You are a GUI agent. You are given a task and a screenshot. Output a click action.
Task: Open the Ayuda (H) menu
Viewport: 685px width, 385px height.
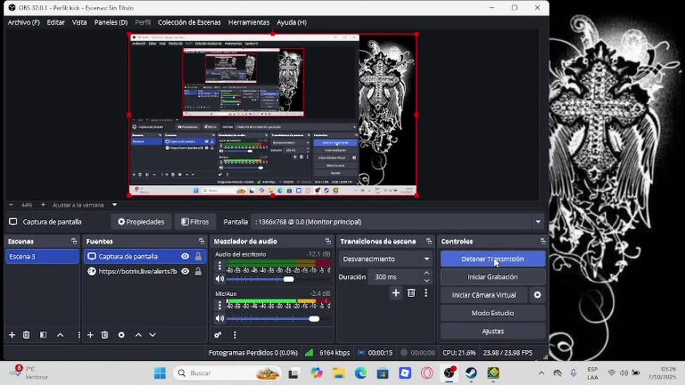292,22
